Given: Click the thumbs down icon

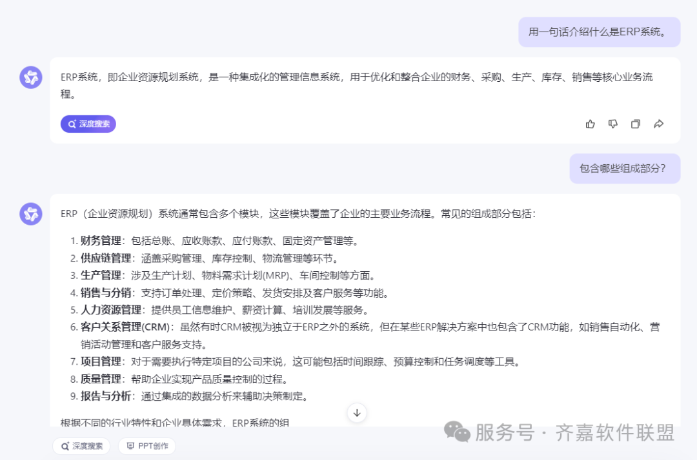Looking at the screenshot, I should 612,124.
